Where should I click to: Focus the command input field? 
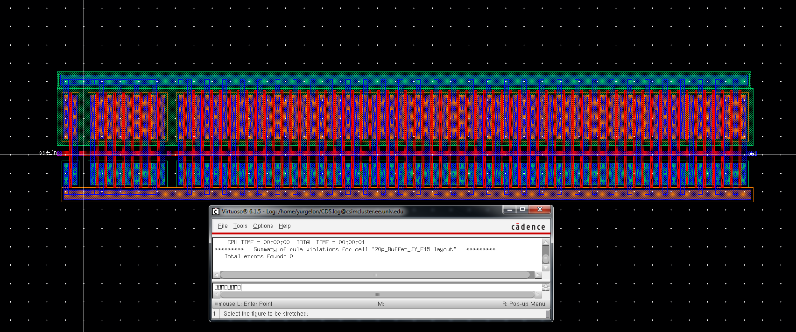tap(373, 287)
